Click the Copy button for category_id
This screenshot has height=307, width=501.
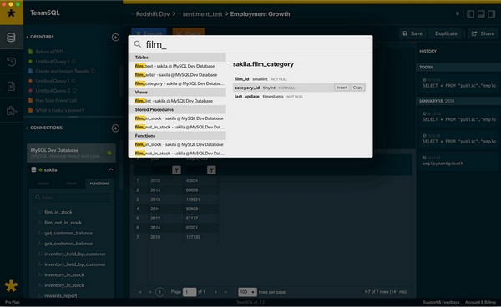(358, 88)
